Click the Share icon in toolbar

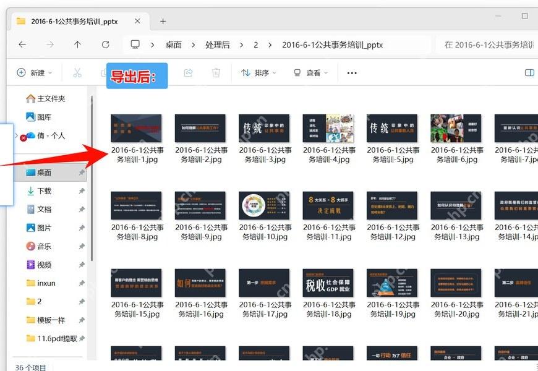tap(189, 73)
